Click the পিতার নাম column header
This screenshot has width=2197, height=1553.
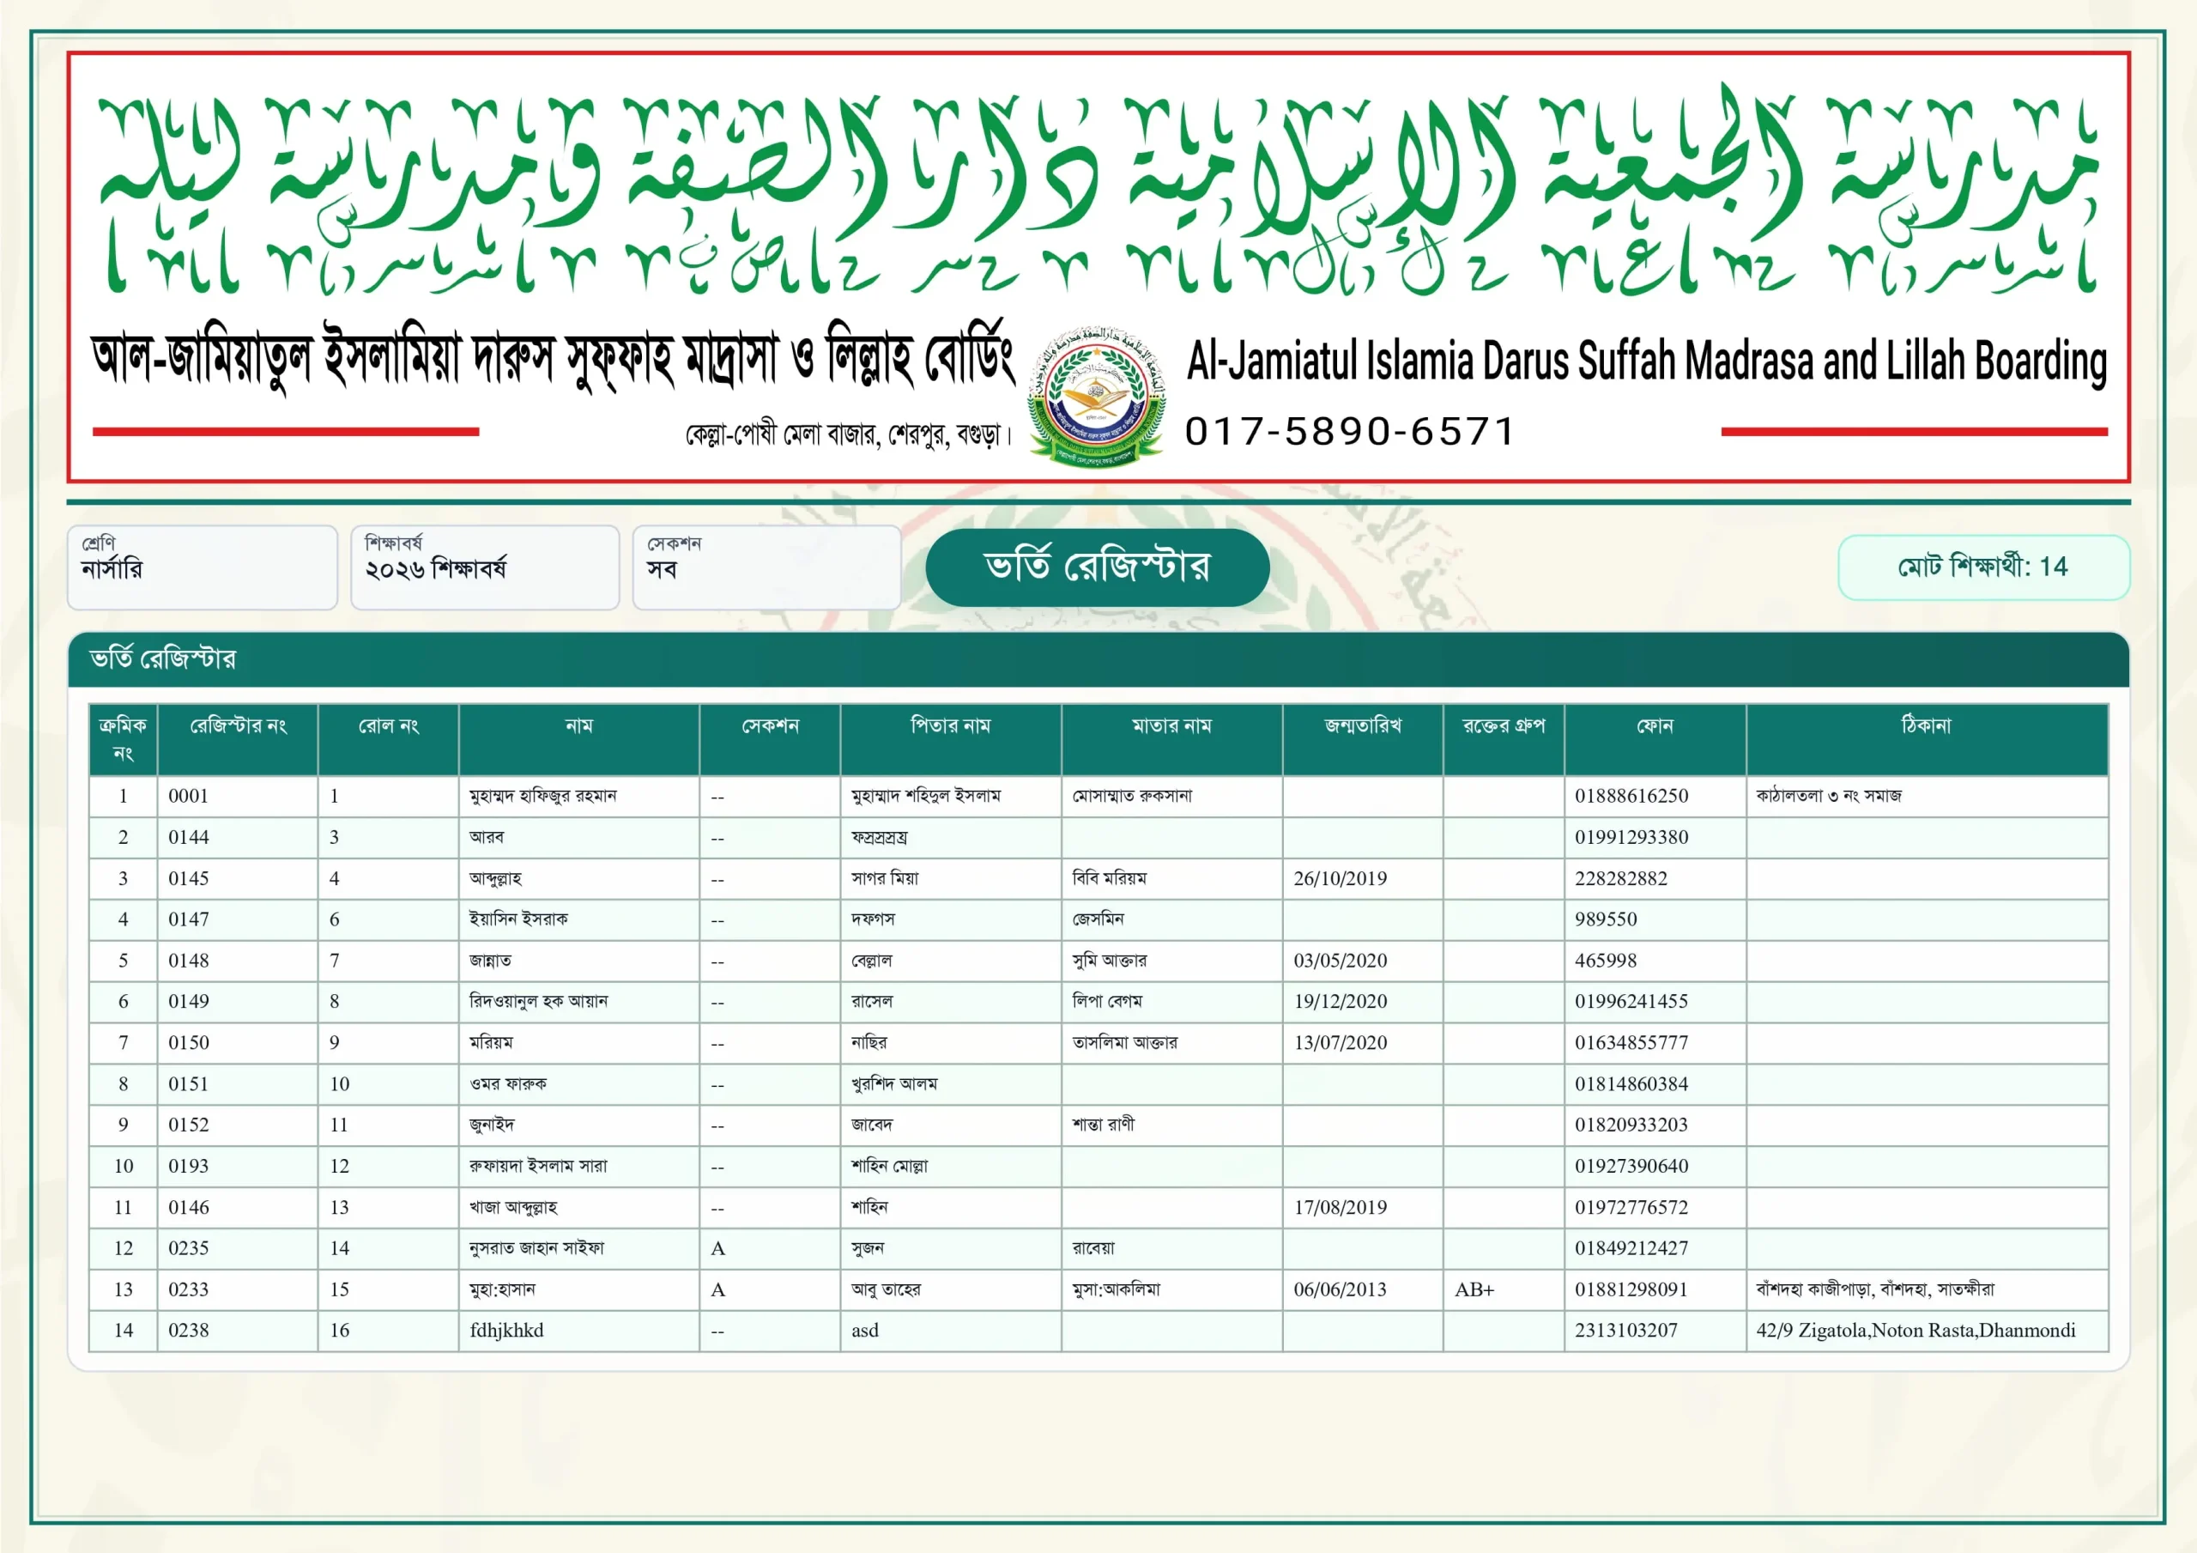pyautogui.click(x=951, y=739)
